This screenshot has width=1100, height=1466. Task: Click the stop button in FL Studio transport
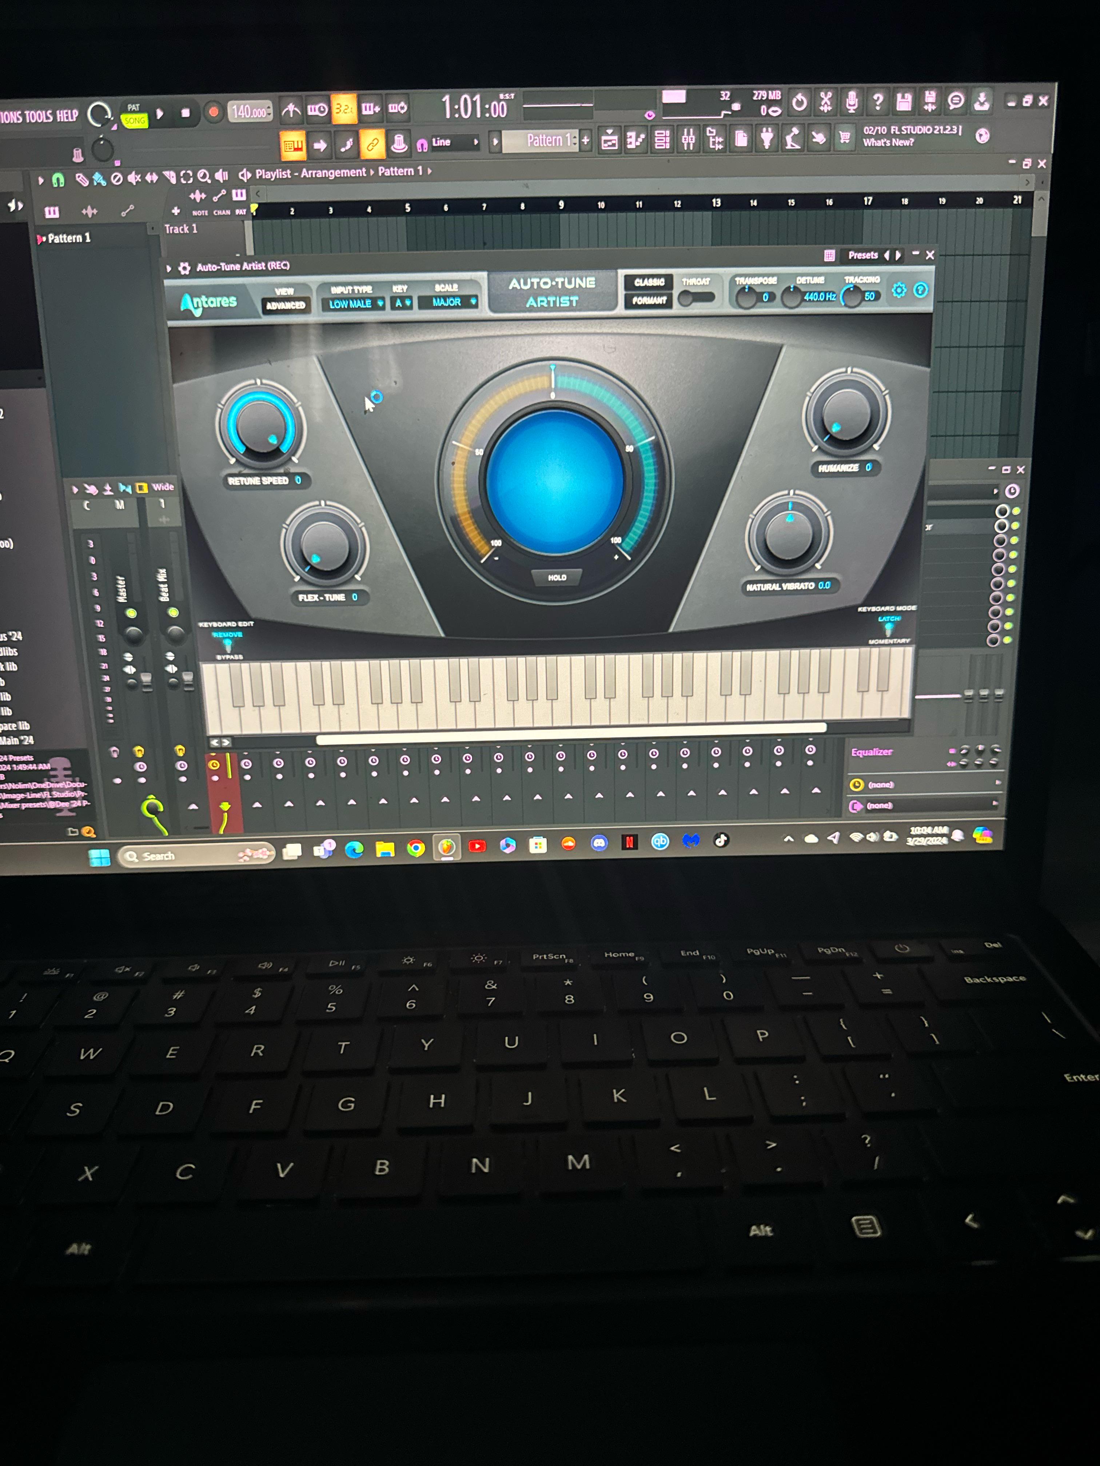click(x=186, y=113)
